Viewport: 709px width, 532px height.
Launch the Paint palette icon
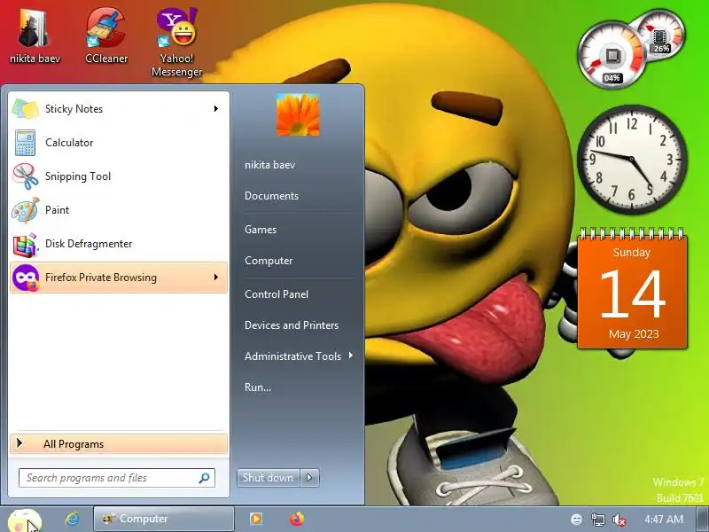point(26,210)
